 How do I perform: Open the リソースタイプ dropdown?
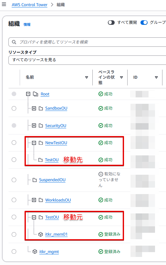click(x=87, y=60)
